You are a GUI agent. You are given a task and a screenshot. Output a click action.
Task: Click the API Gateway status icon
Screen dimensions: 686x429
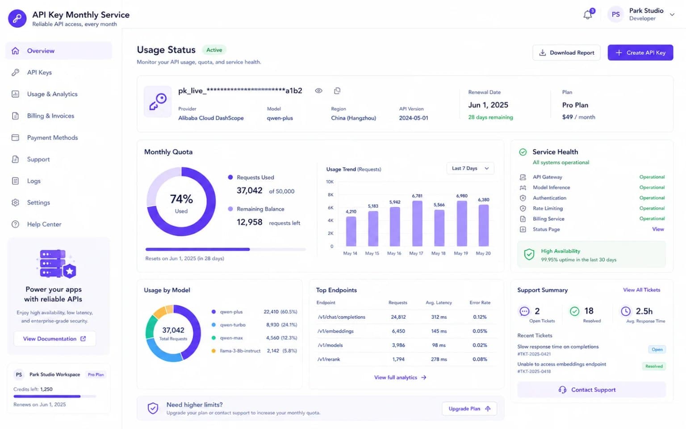point(523,177)
